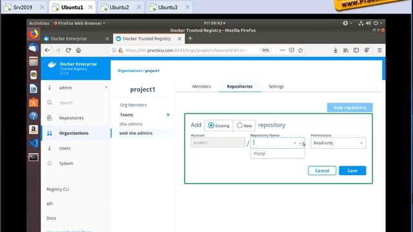Save the repository assignment

pos(352,171)
